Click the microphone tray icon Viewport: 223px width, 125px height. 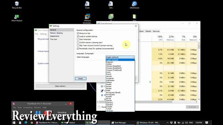point(175,123)
